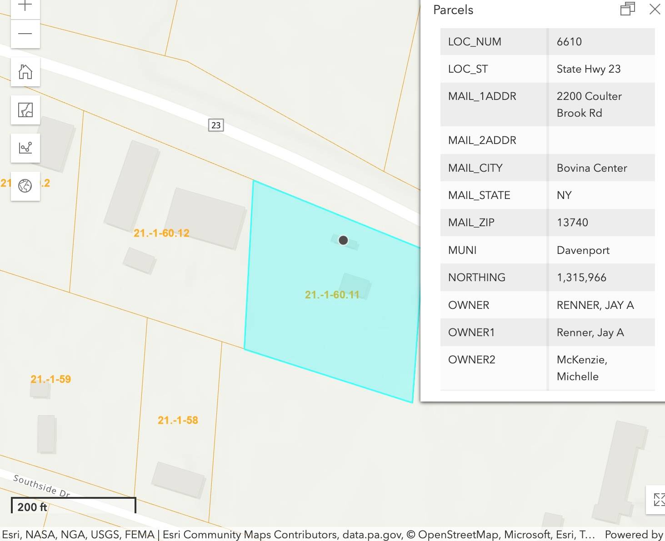Click the zoom out minus icon
Screen dimensions: 665x541
click(25, 34)
